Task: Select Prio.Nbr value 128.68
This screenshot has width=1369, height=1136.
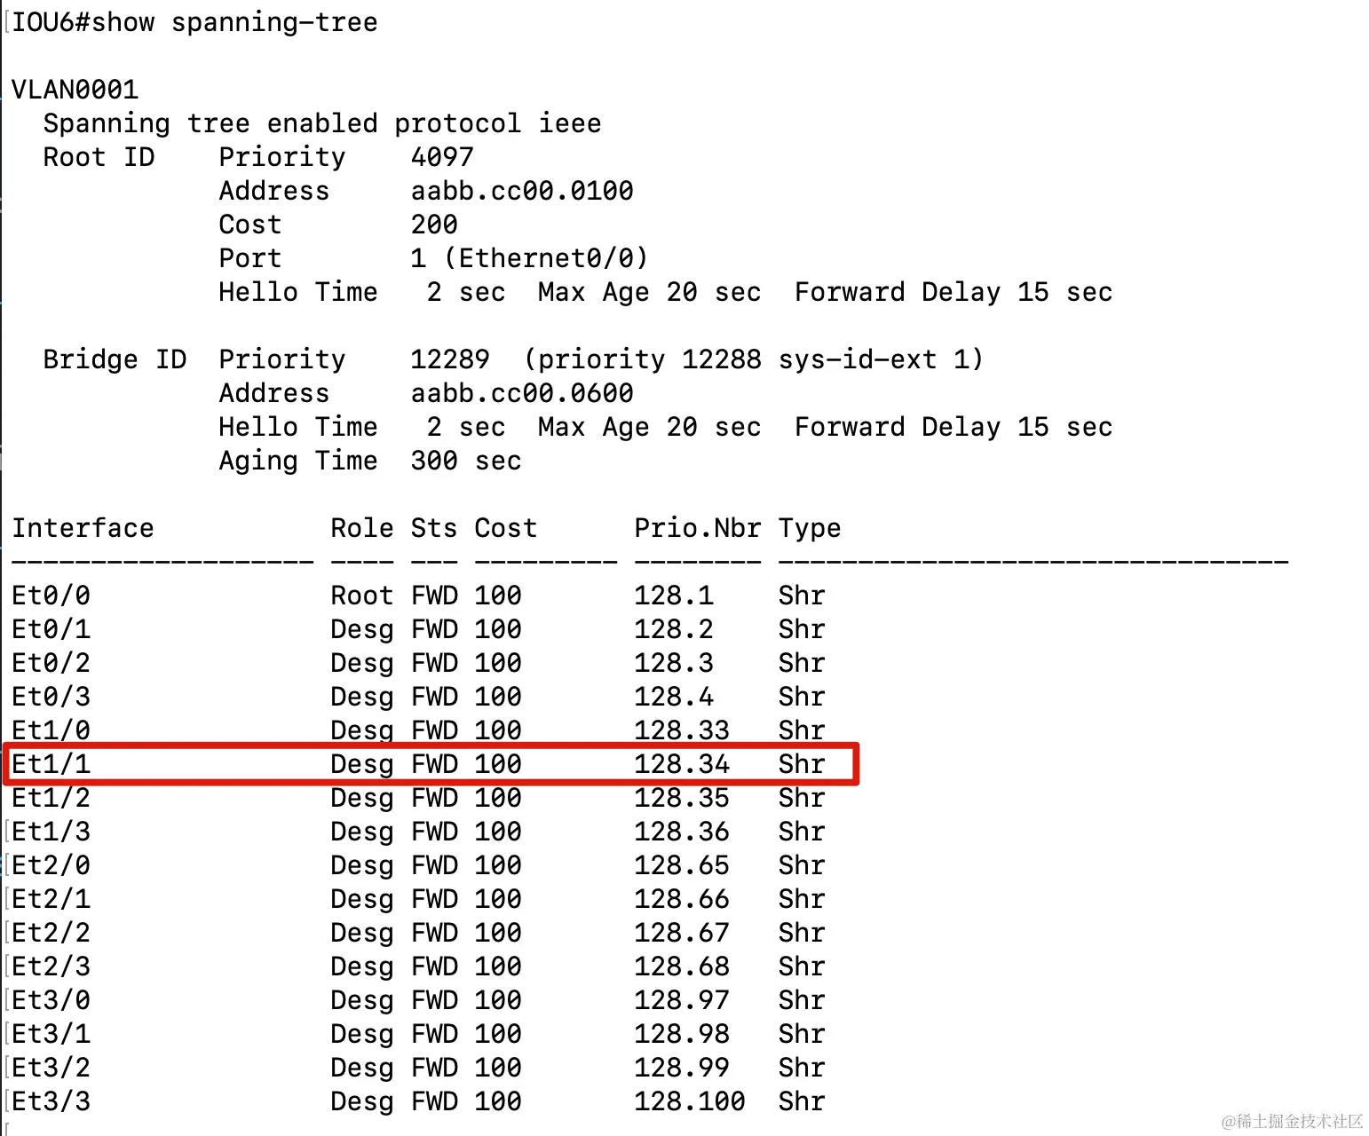Action: 682,966
